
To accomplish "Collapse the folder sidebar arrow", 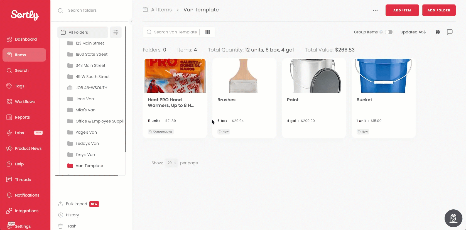I will (131, 21).
